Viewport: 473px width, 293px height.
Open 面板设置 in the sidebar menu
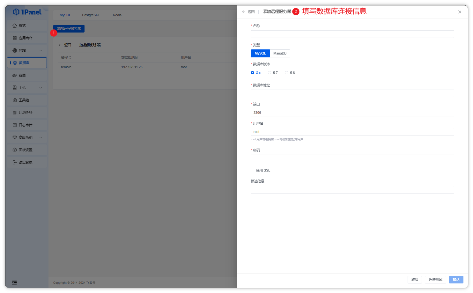tap(27, 150)
